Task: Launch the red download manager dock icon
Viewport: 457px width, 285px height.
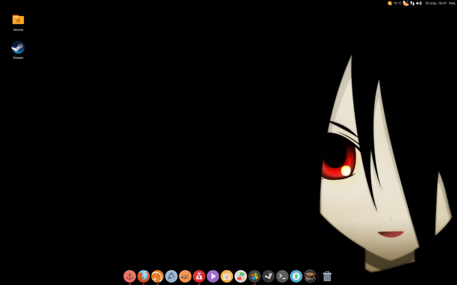Action: (x=199, y=276)
